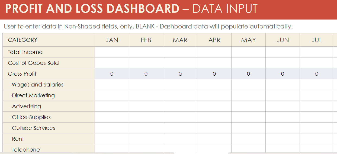Click the Outside Services JUL cell
Image resolution: width=337 pixels, height=154 pixels.
[x=317, y=128]
